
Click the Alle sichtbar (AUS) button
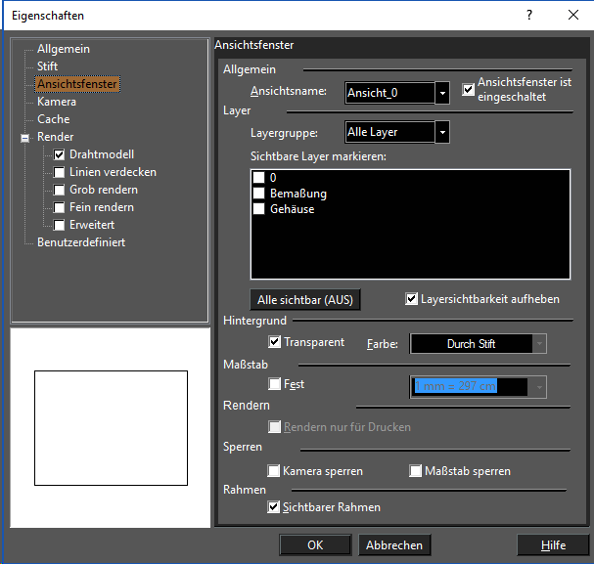pos(305,299)
